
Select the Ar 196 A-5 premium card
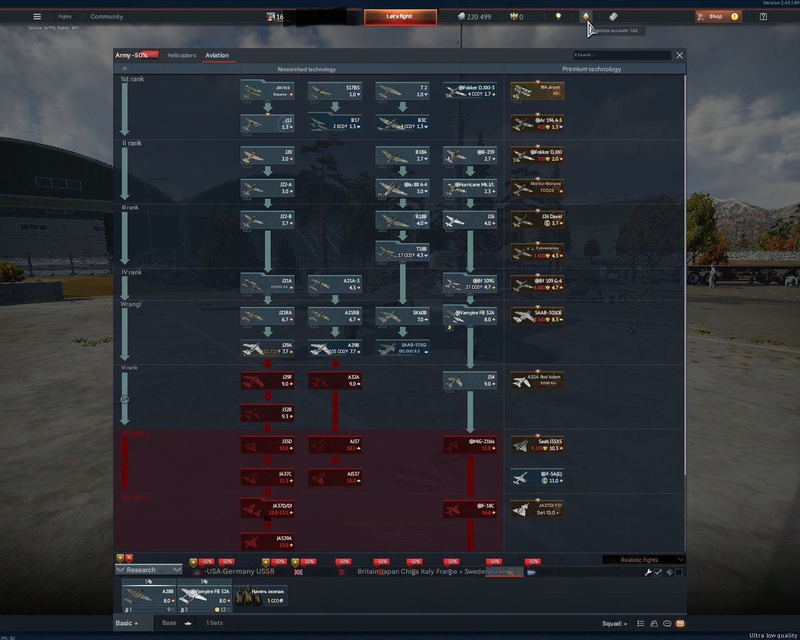[537, 123]
